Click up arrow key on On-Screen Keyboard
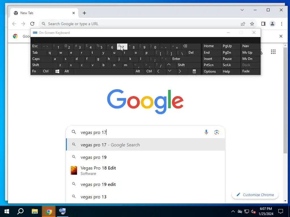The height and width of the screenshot is (217, 290). point(169,65)
